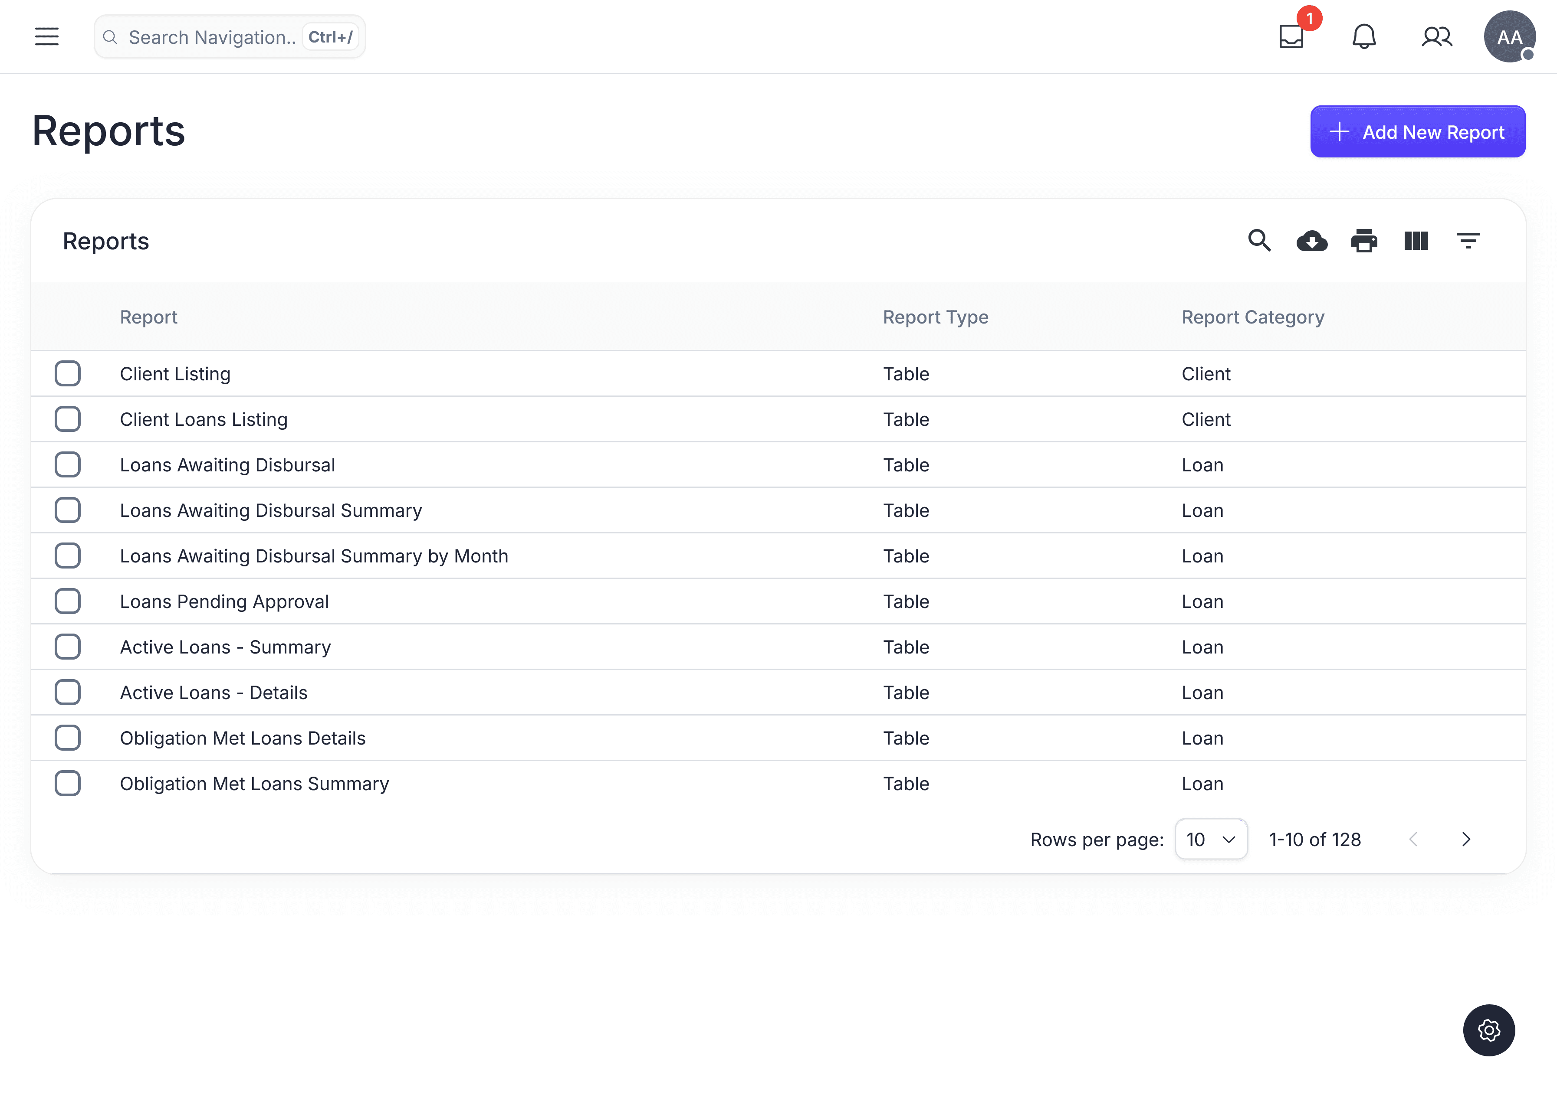This screenshot has height=1098, width=1557.
Task: Open the filter table icon
Action: point(1468,241)
